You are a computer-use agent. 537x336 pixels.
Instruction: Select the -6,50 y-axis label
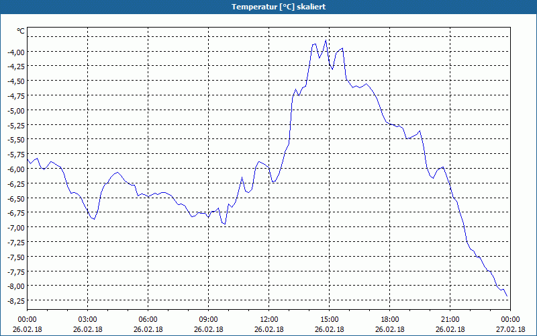16,198
